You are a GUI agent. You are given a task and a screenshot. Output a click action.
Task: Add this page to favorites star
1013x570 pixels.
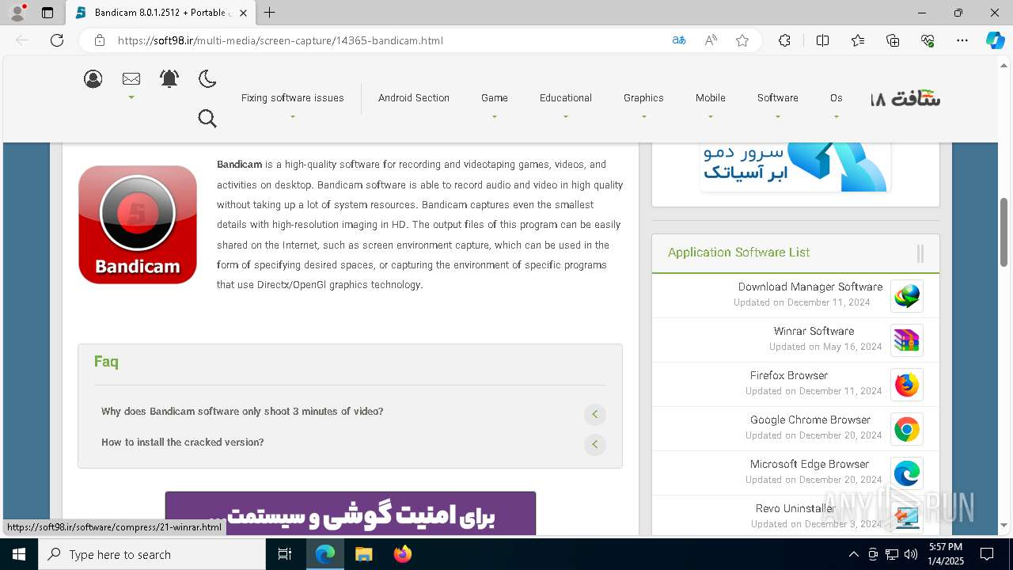pos(742,40)
